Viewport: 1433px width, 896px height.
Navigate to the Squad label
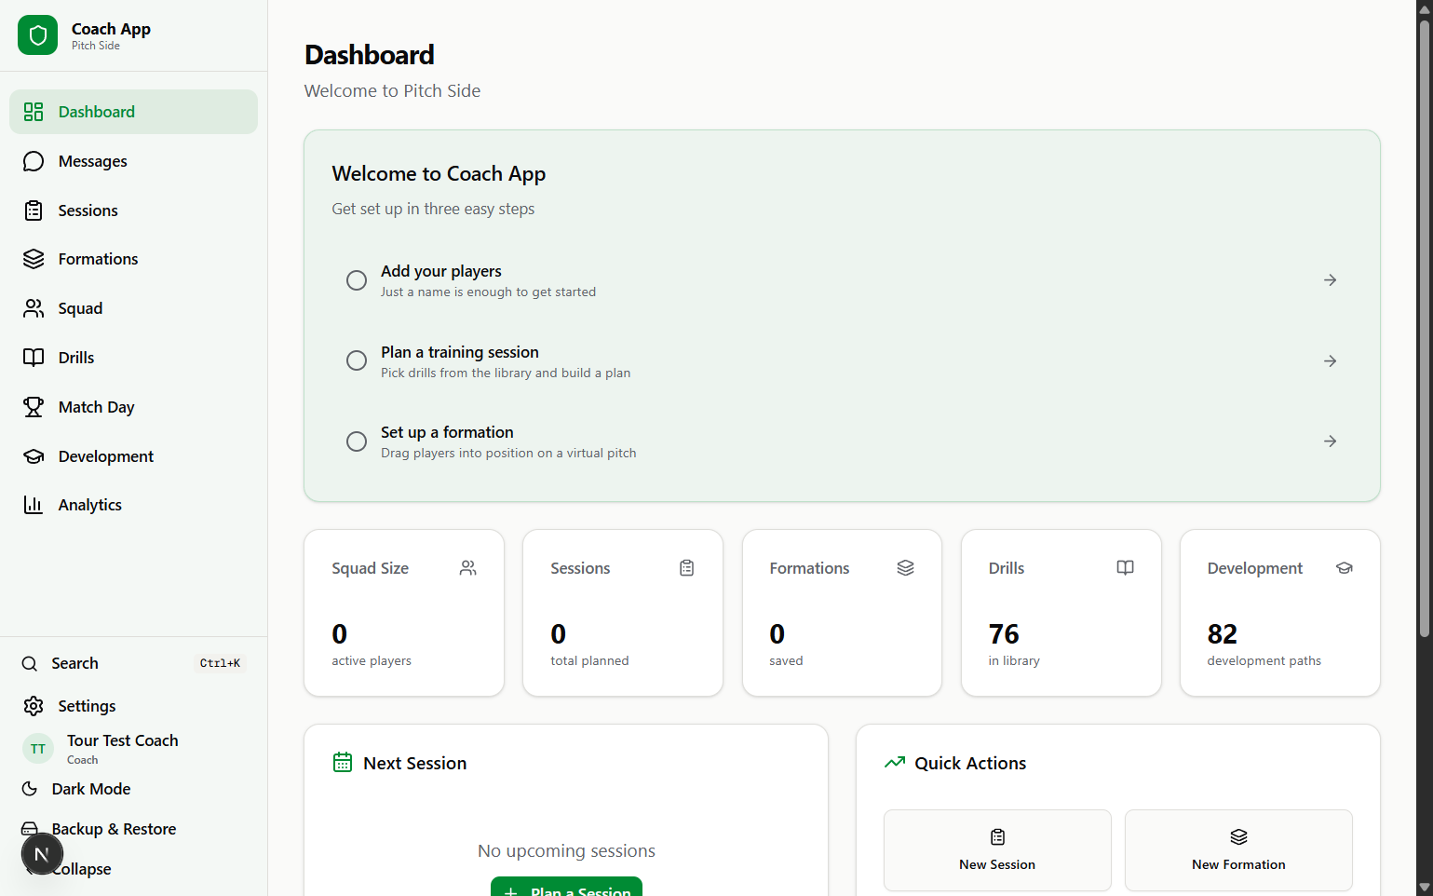80,308
